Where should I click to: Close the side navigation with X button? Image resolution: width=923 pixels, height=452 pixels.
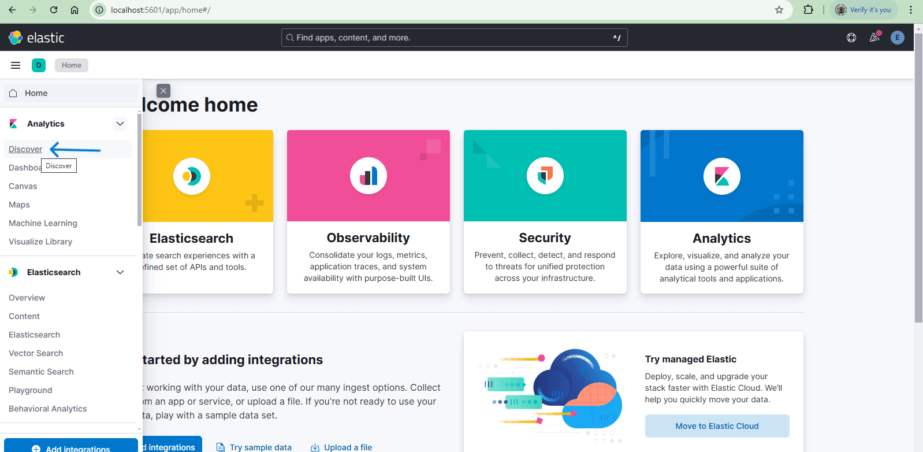163,91
